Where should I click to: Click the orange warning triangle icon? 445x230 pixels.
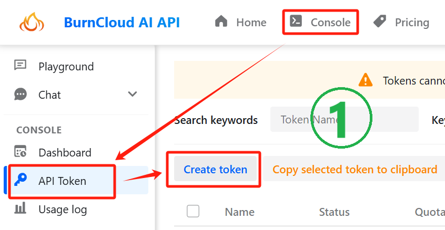(366, 80)
